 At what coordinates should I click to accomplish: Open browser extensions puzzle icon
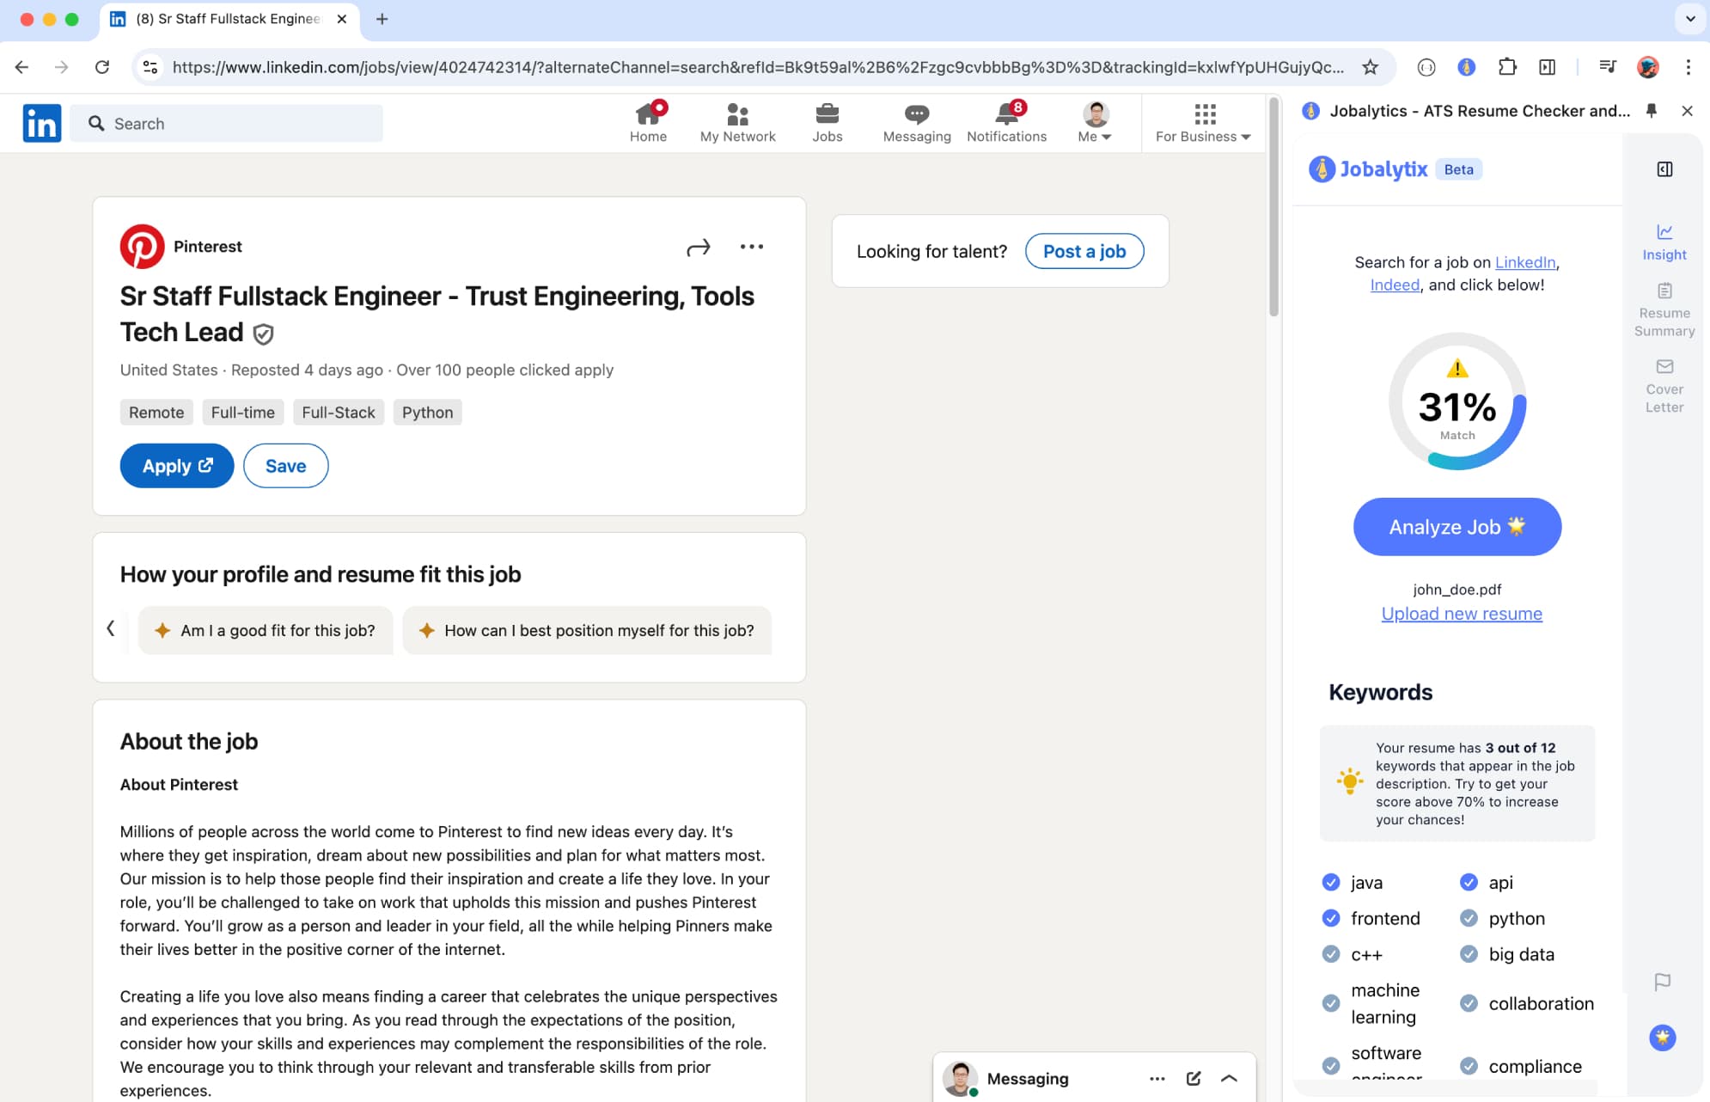(x=1507, y=67)
